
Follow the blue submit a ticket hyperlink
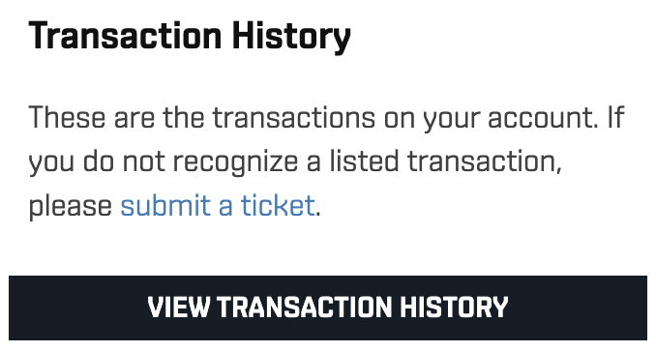coord(218,206)
